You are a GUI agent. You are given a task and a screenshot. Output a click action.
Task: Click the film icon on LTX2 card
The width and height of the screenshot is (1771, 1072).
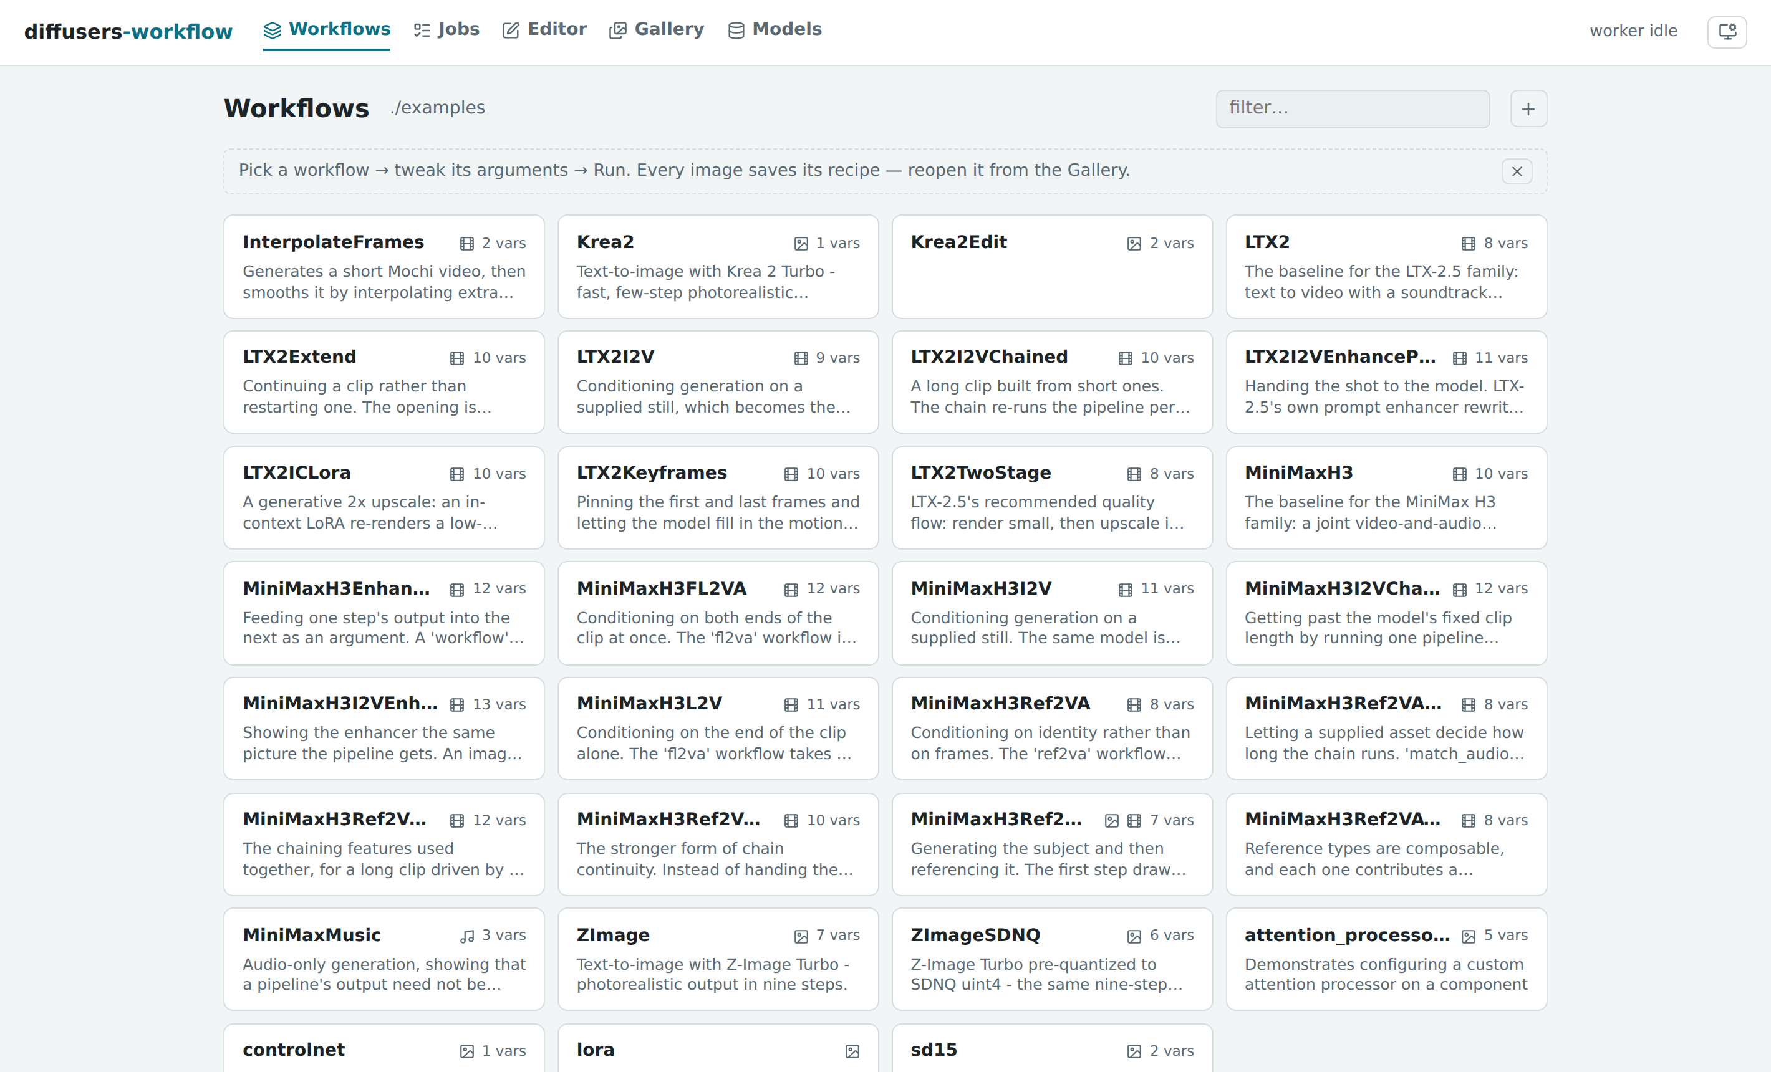(x=1469, y=244)
